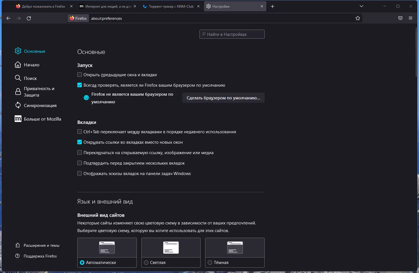Open the Firefox application menu

point(411,18)
